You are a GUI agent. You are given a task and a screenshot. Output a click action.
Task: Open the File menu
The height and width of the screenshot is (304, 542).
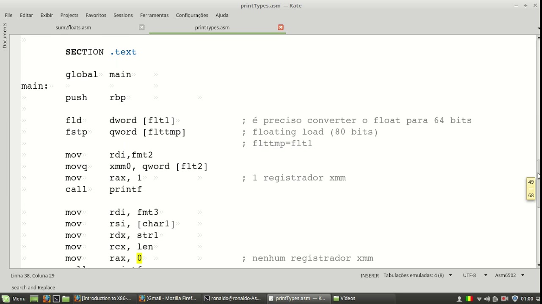coord(8,15)
